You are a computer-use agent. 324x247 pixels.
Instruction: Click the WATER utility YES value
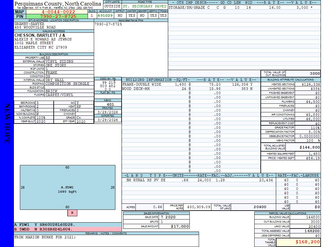click(x=132, y=15)
